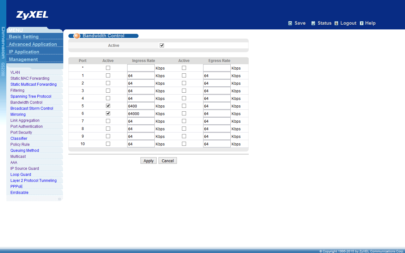The width and height of the screenshot is (405, 253).
Task: Click egress rate field for all ports (*)
Action: point(217,68)
